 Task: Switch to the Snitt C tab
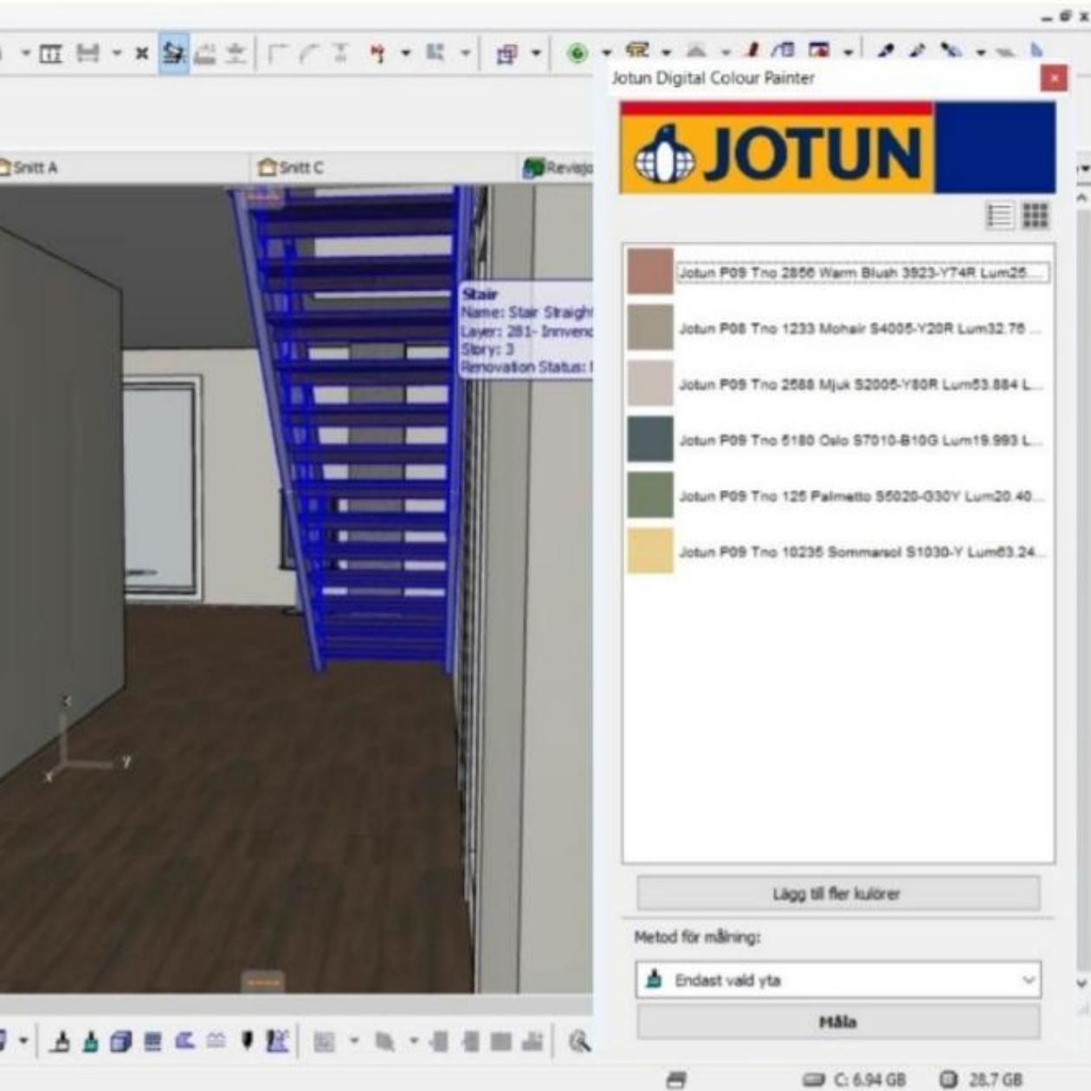coord(292,168)
